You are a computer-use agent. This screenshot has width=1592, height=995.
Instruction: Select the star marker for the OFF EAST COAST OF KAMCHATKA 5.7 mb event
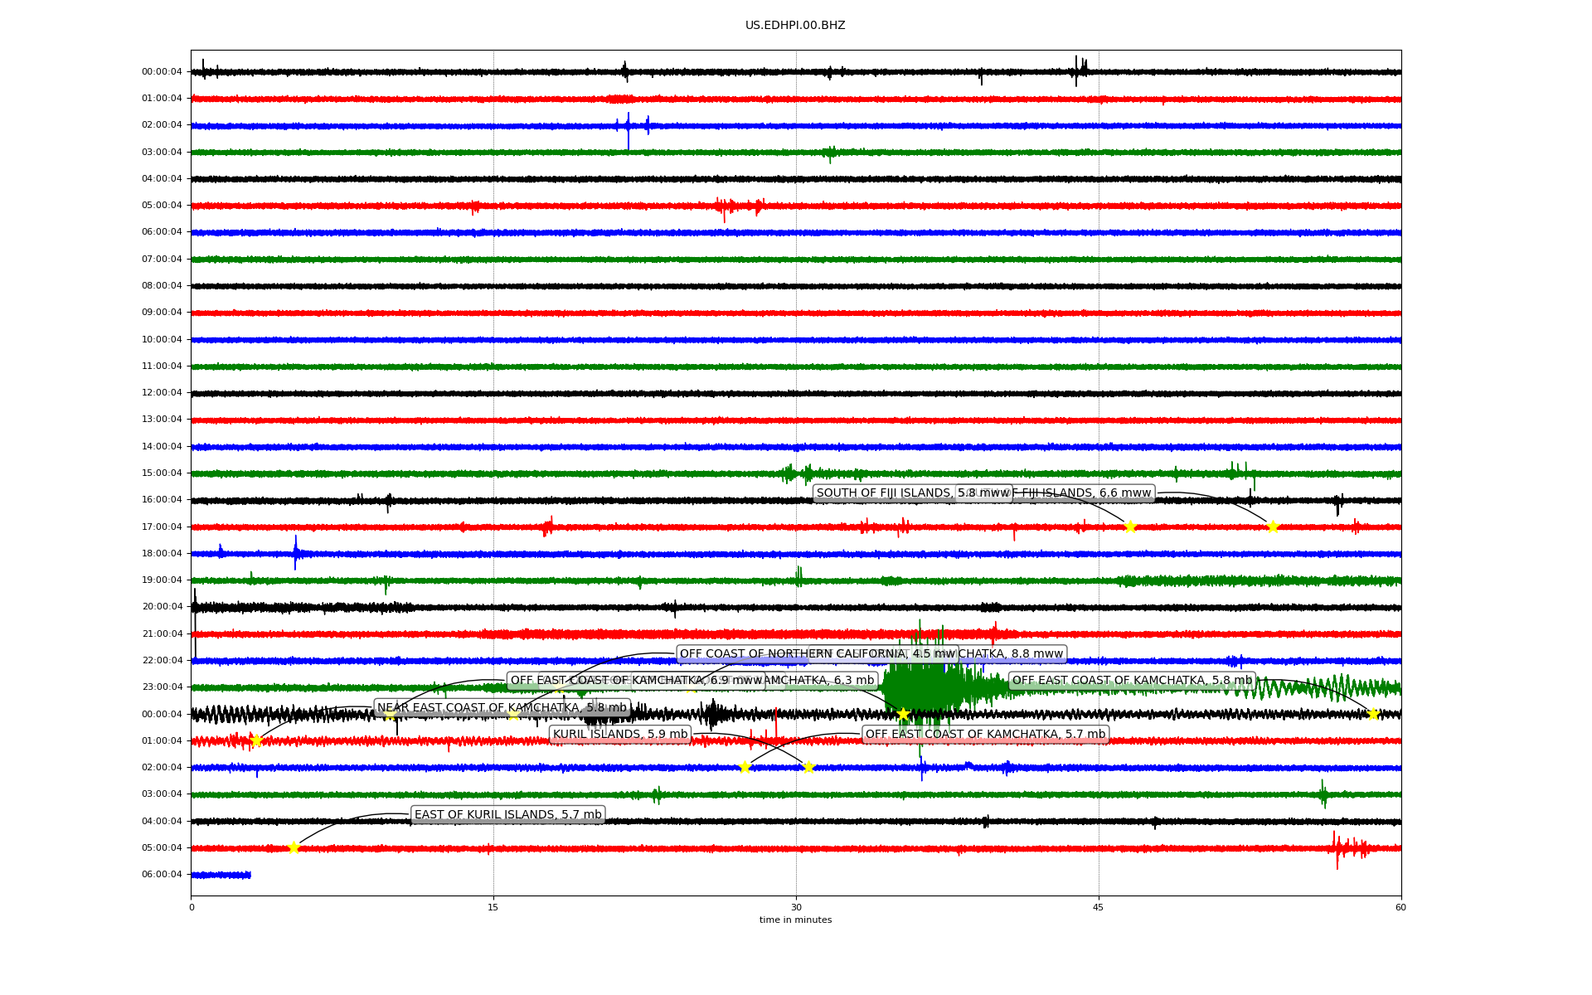pos(745,767)
